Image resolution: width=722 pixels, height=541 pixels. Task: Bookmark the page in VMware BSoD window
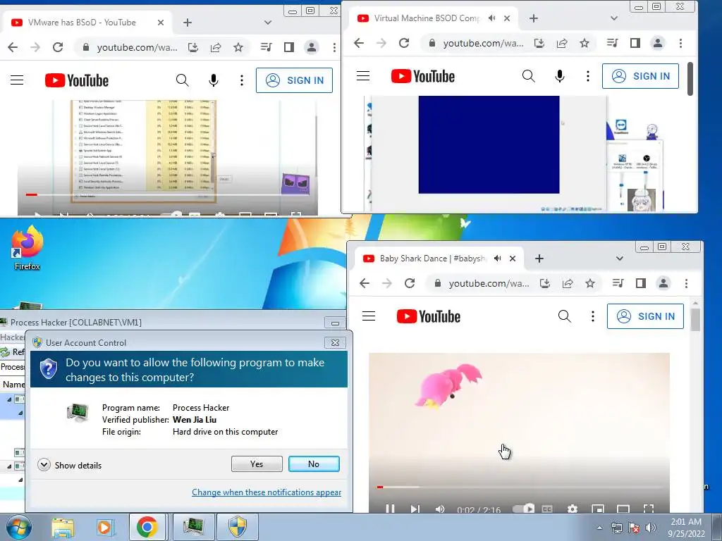pos(238,47)
